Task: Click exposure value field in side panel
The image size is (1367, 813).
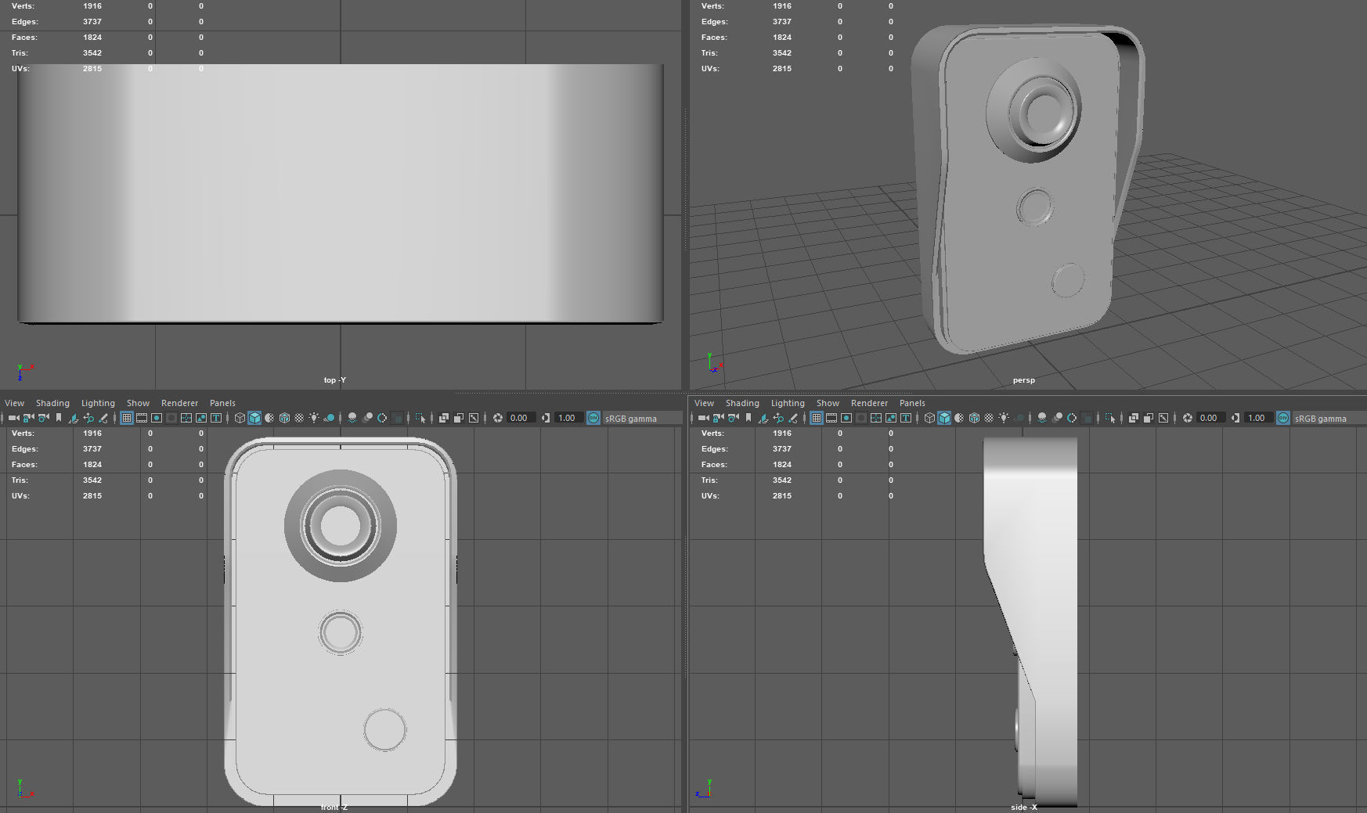Action: coord(1210,418)
